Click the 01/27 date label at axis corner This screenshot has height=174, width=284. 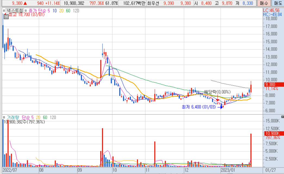coord(271,170)
